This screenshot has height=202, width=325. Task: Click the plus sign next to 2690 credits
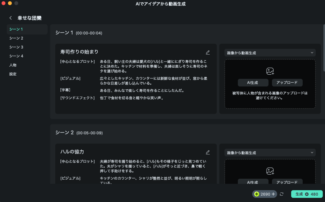coord(273,194)
